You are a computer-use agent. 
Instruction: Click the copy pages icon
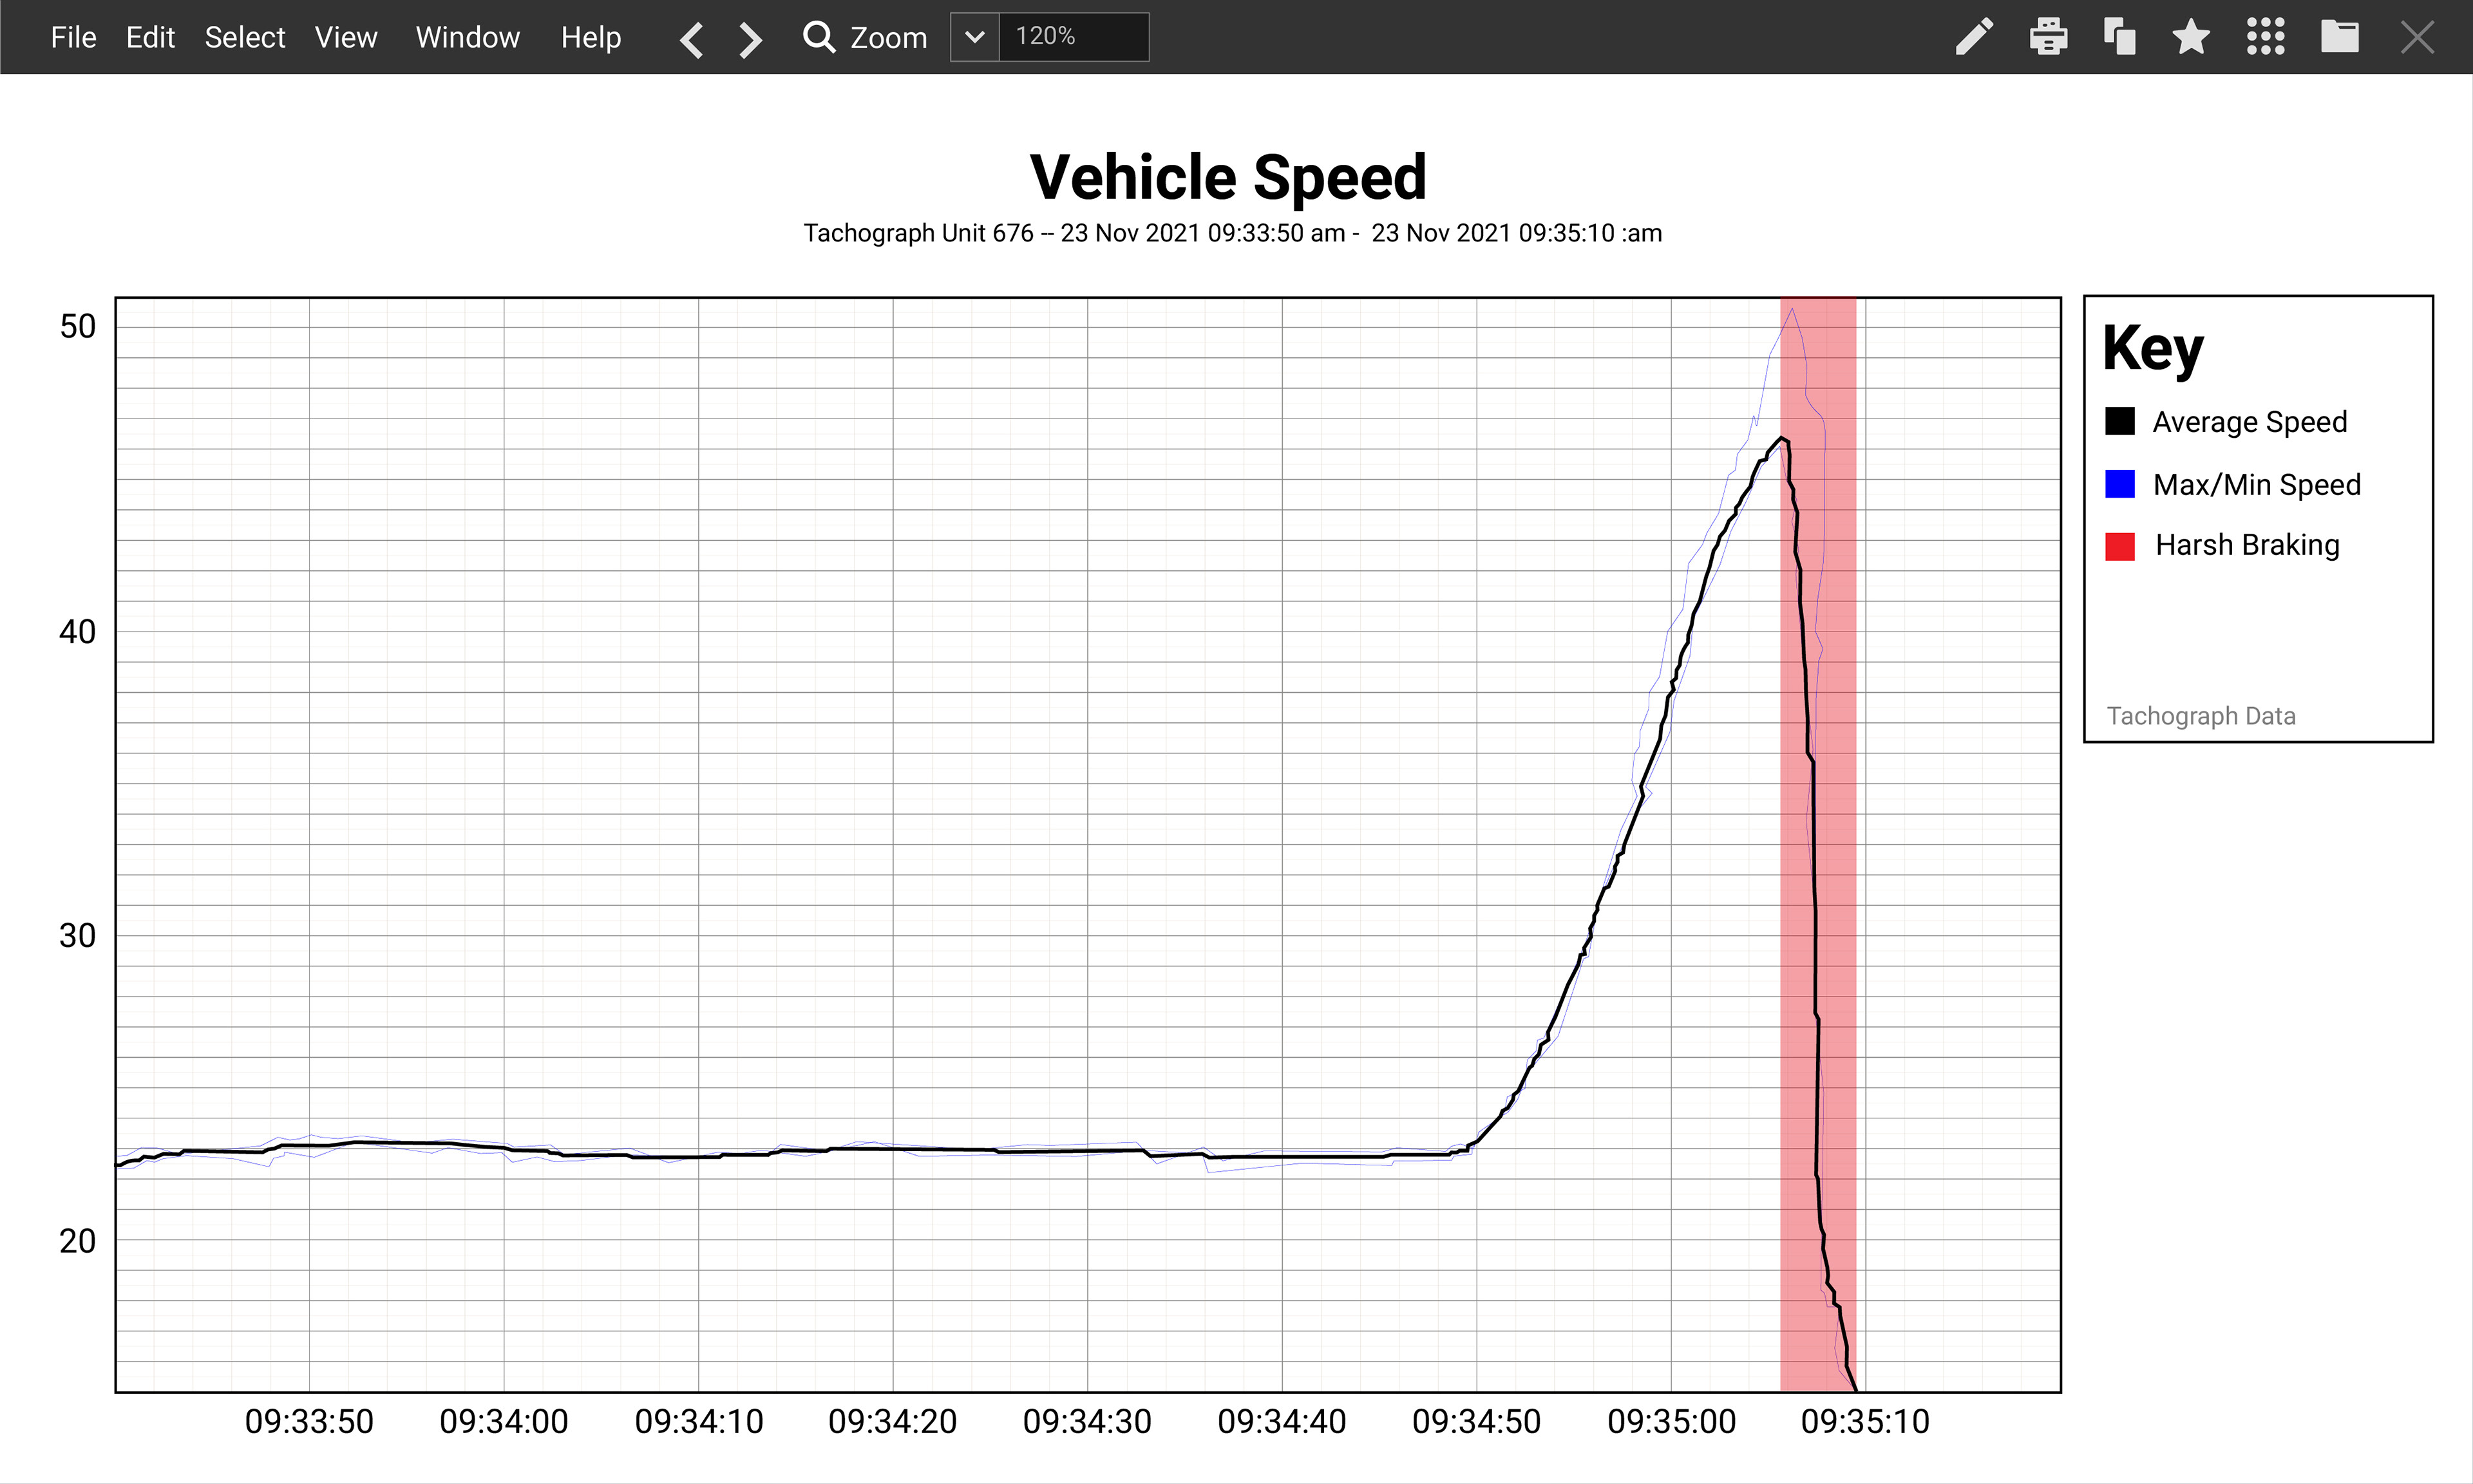[x=2120, y=37]
